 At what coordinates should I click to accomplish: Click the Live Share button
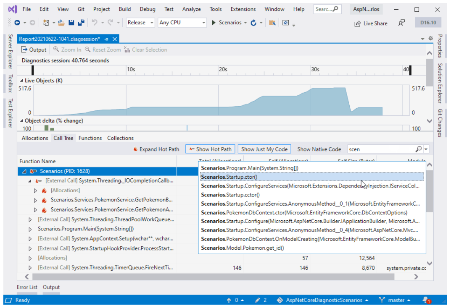pos(371,23)
